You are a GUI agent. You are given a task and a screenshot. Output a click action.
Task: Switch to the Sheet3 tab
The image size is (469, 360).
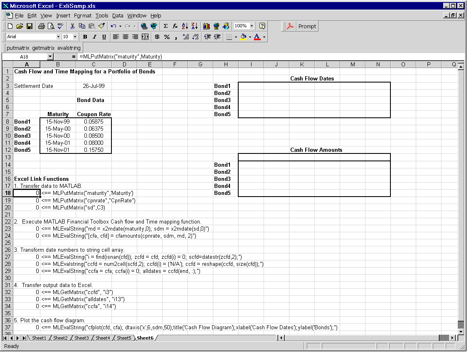(81, 338)
